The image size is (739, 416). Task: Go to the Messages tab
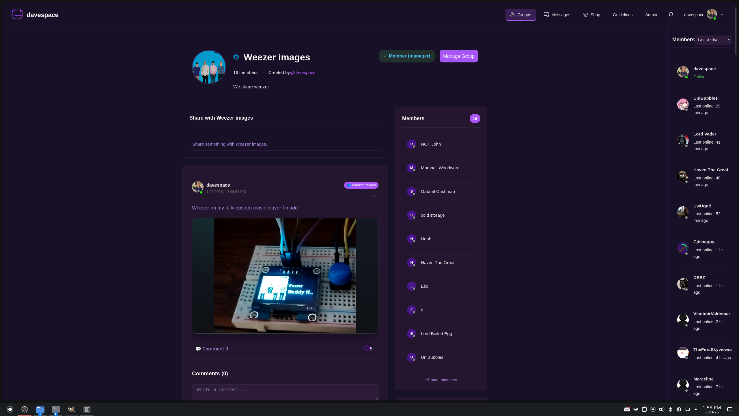557,15
